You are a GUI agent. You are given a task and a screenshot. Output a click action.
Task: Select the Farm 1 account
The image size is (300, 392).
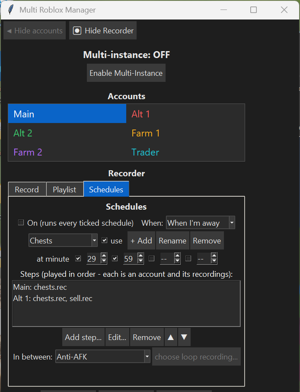185,133
